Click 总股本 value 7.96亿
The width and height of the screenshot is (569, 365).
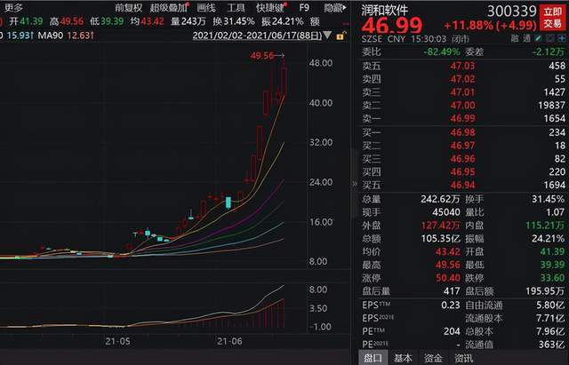tap(550, 331)
